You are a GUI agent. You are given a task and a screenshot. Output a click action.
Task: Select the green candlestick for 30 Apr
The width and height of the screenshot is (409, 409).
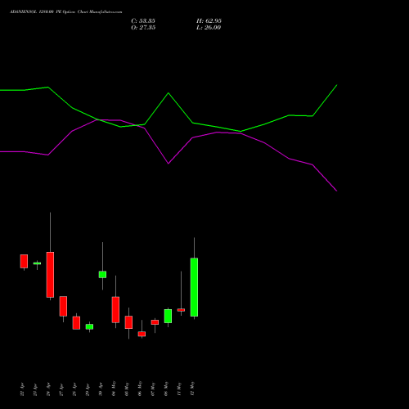(x=102, y=274)
